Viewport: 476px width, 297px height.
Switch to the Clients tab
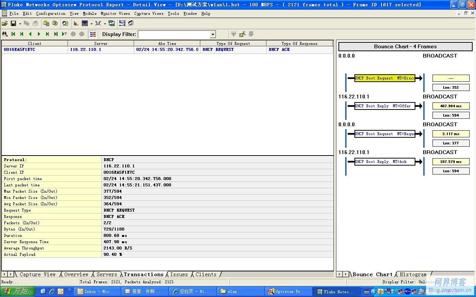click(206, 274)
